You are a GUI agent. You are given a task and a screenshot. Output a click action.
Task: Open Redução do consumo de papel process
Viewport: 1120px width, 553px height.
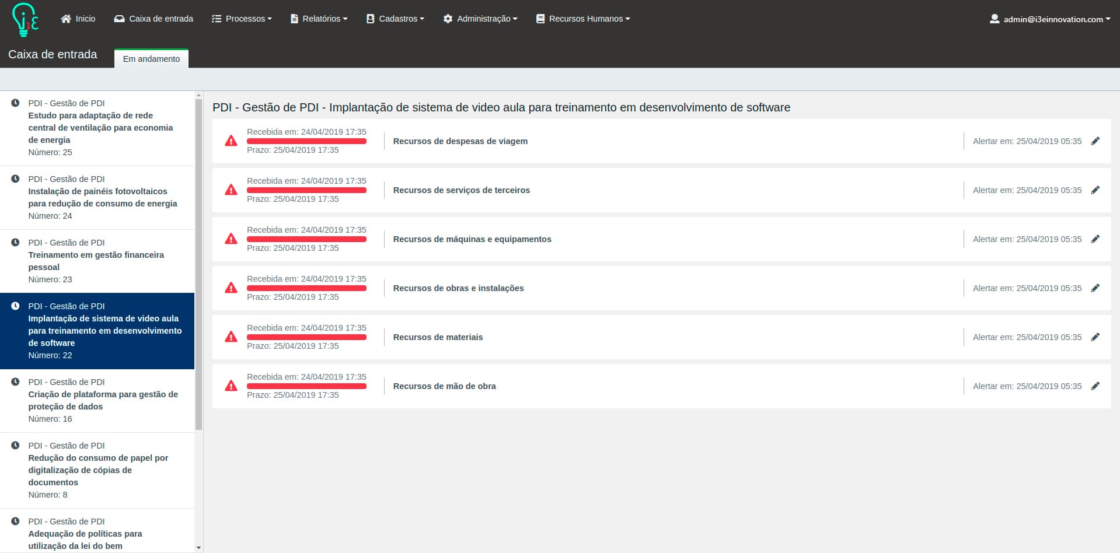(x=97, y=470)
